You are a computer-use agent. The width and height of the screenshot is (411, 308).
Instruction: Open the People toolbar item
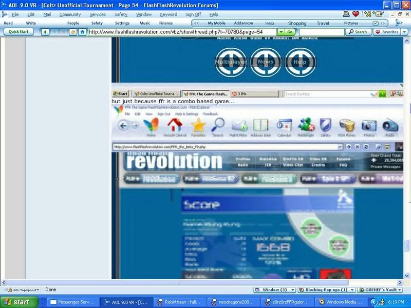click(73, 23)
